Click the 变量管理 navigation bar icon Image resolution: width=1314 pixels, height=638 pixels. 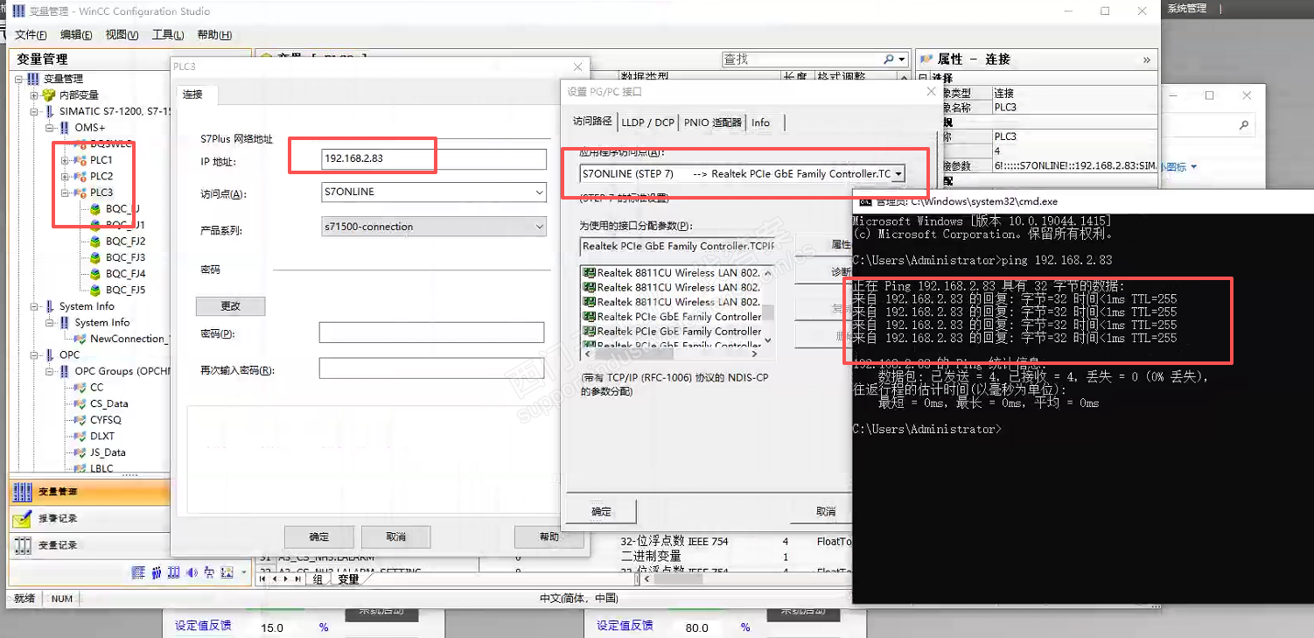[x=23, y=492]
